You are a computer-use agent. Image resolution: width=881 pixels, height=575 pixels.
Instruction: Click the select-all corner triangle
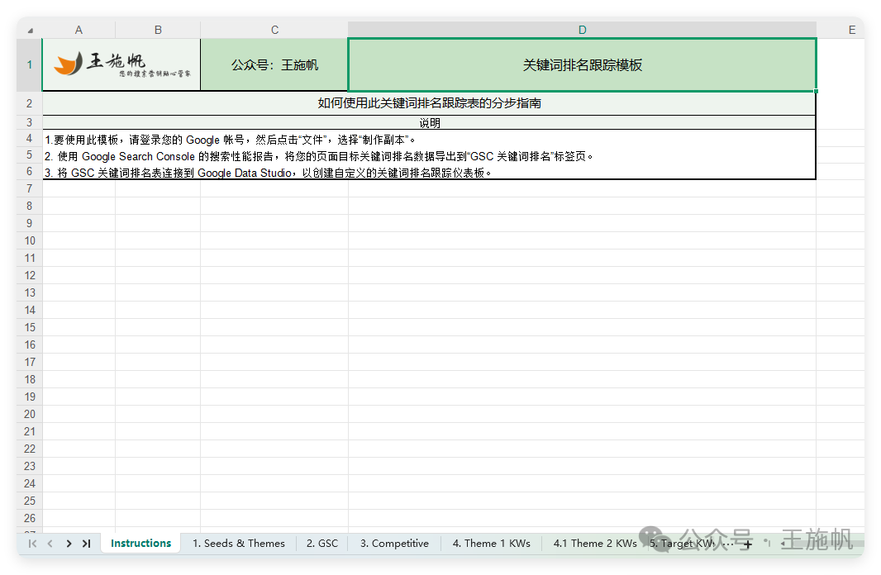31,31
